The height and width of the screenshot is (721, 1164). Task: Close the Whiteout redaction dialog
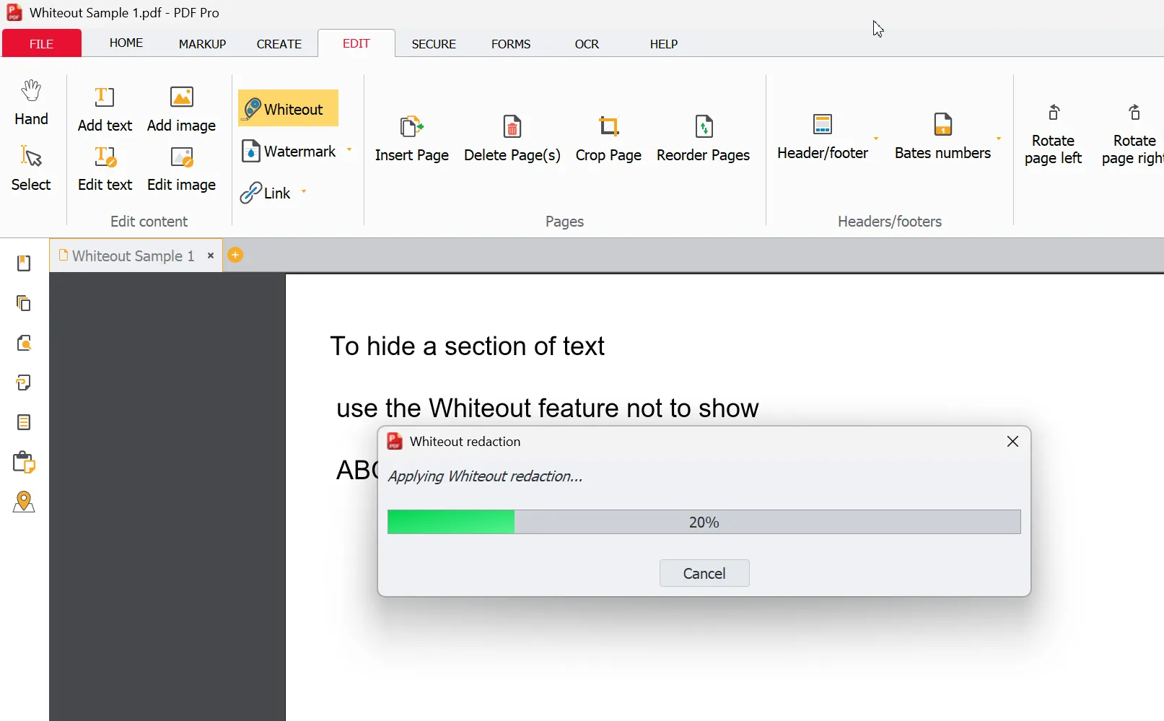point(1012,442)
